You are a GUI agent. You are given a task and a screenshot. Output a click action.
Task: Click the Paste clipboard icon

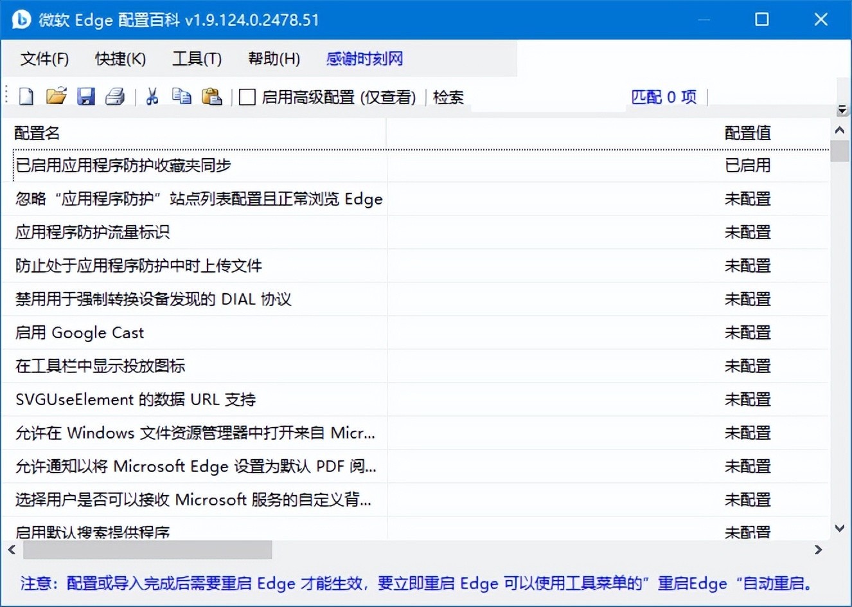[x=211, y=96]
